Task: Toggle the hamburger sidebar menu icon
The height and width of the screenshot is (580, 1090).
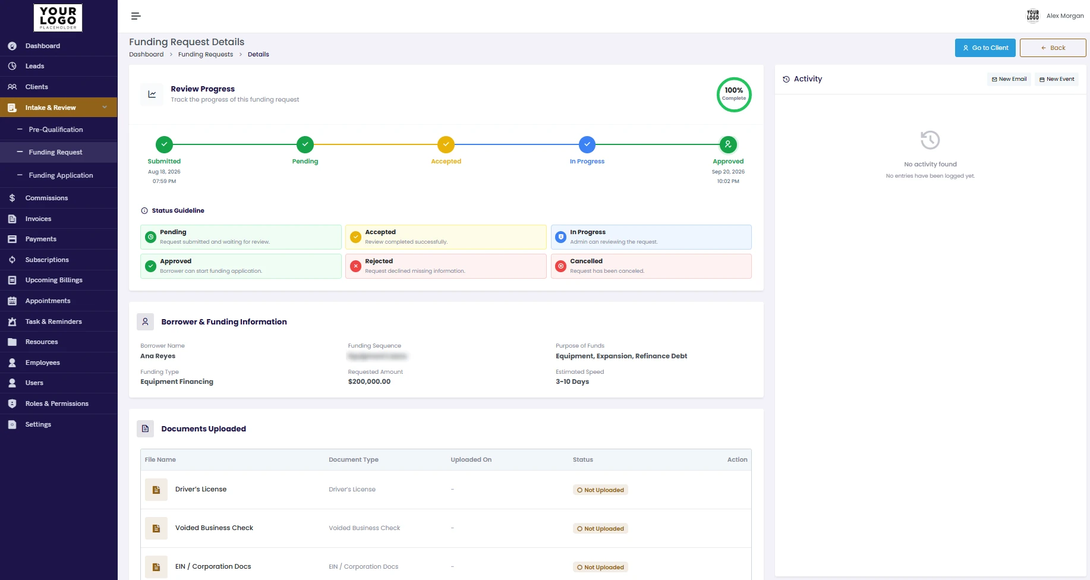Action: [136, 16]
